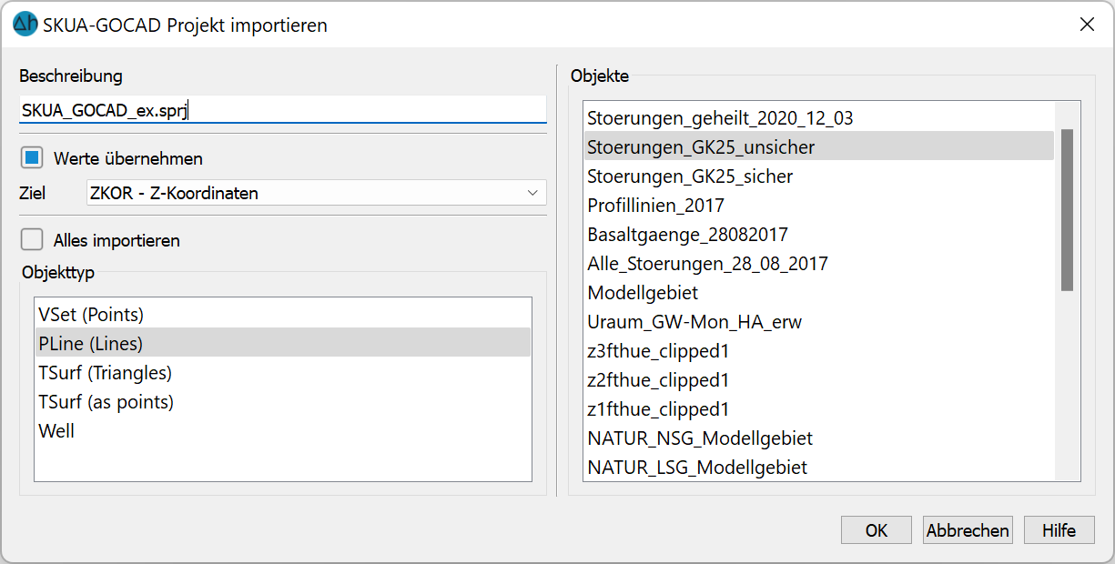The width and height of the screenshot is (1115, 564).
Task: Select TSurf (as points) object type
Action: [283, 401]
